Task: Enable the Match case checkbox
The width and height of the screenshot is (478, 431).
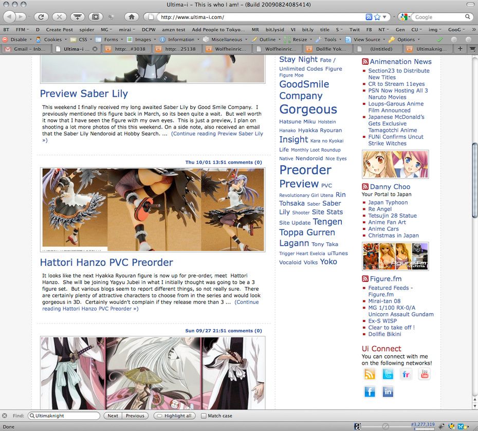Action: click(x=204, y=416)
